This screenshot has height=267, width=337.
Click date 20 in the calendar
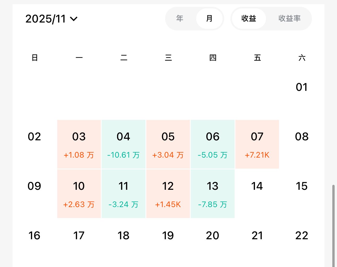(x=212, y=236)
